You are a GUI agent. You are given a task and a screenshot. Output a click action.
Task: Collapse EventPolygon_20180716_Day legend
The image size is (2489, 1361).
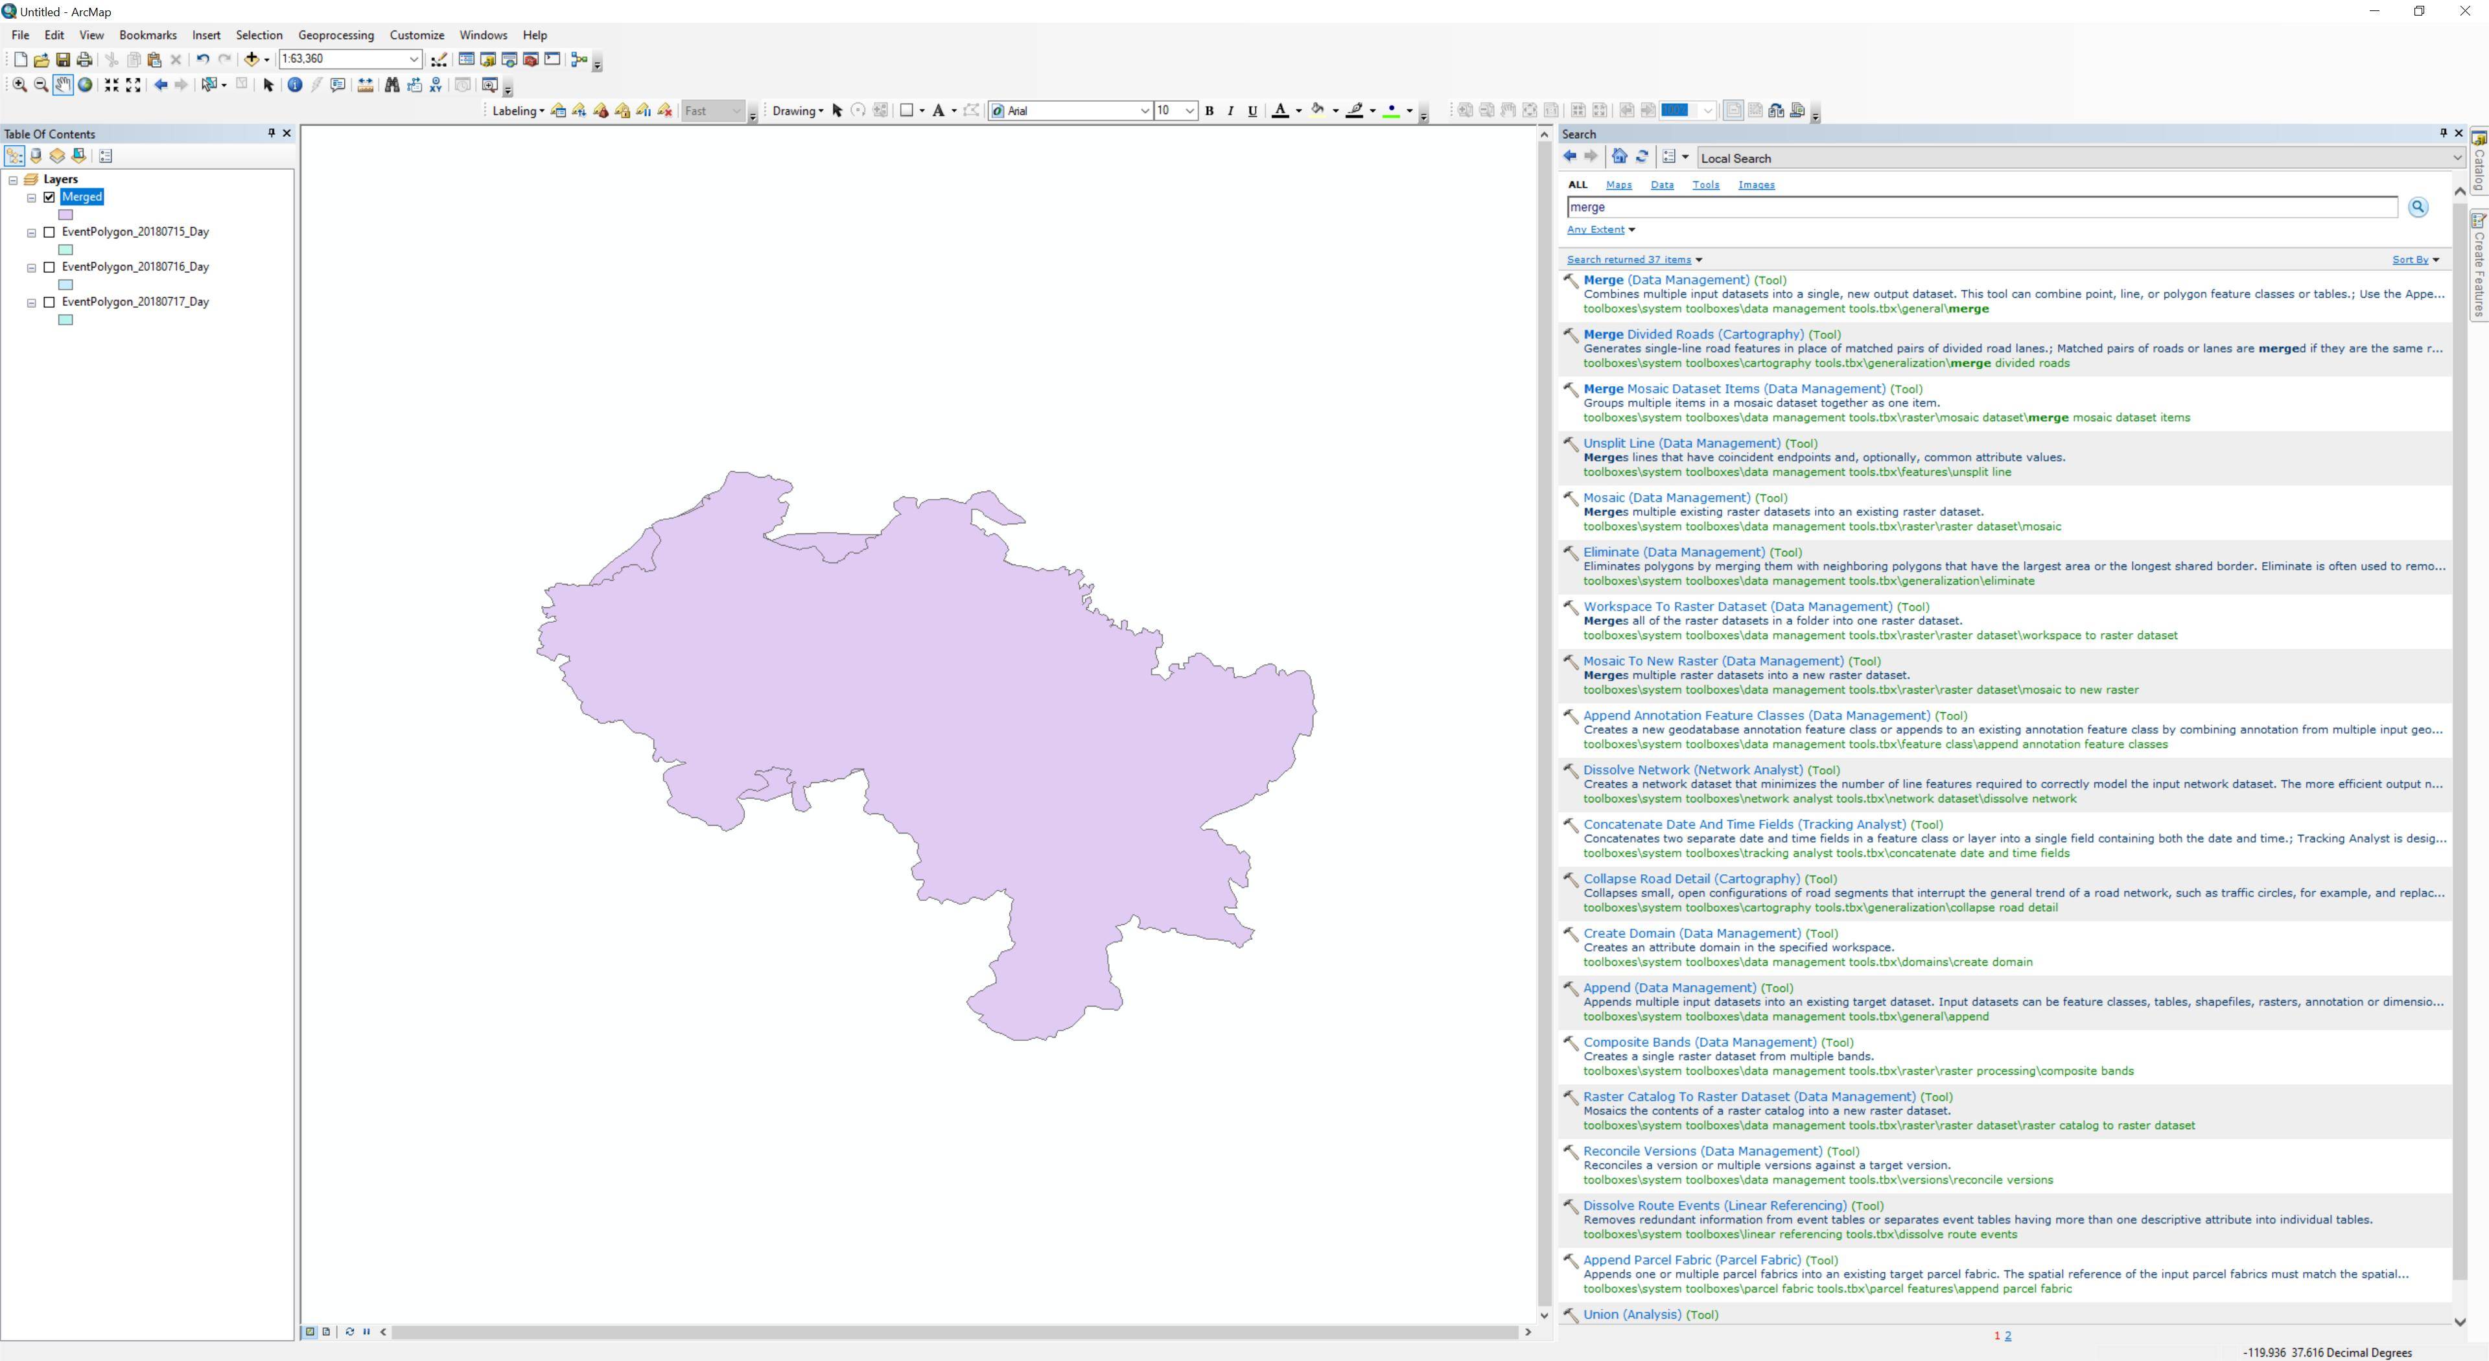(x=31, y=268)
